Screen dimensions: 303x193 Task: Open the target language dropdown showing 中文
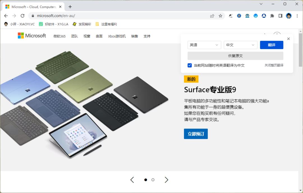(240, 45)
